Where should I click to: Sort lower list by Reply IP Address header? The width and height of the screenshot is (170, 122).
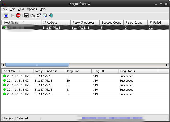pos(49,71)
